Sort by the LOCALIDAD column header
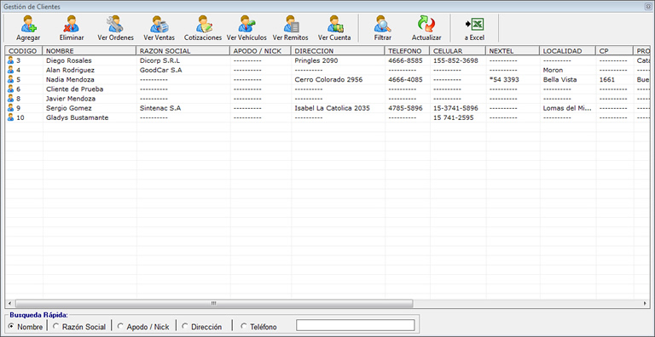This screenshot has height=337, width=655. coord(568,51)
